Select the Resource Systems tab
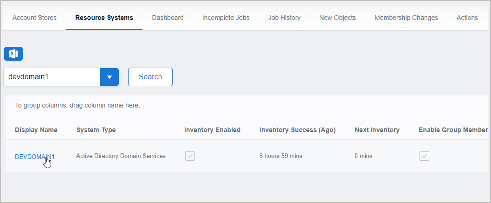 [104, 18]
